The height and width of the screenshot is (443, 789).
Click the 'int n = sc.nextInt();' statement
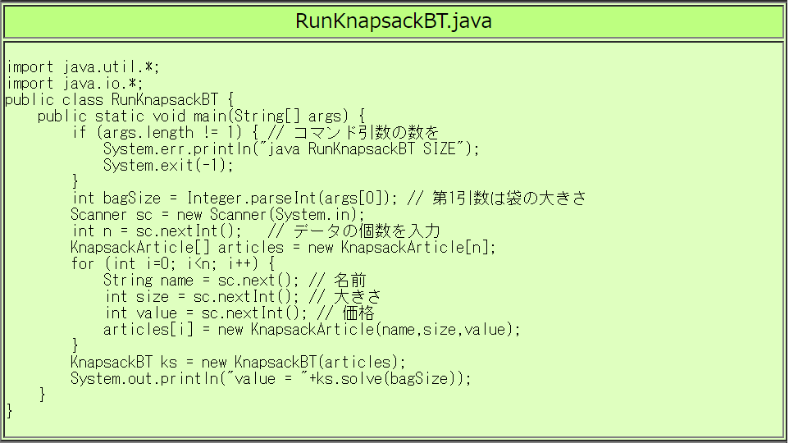pos(157,231)
